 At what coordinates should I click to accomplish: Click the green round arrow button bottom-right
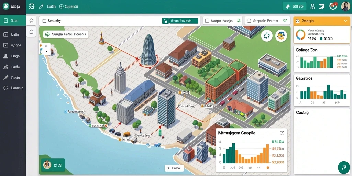coord(344,167)
